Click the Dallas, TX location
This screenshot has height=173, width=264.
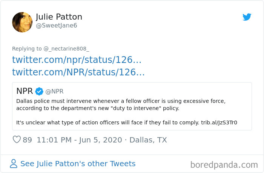148,140
